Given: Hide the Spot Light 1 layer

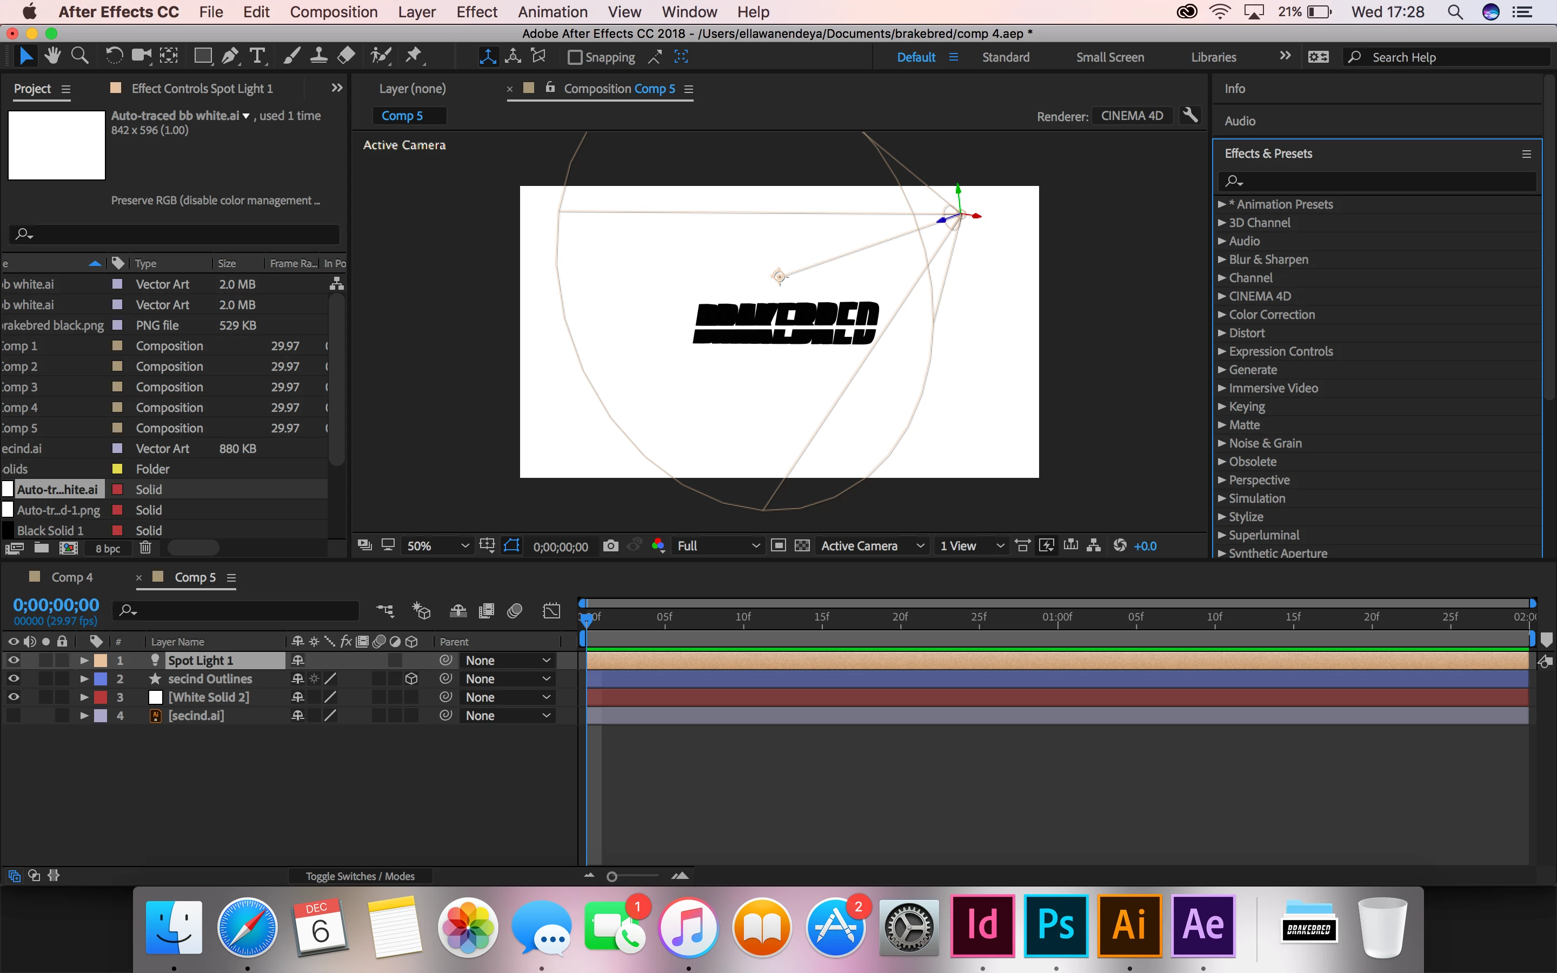Looking at the screenshot, I should (14, 660).
